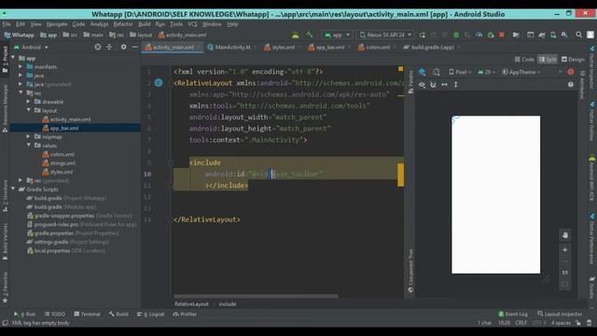Zoom in preview with plus button
This screenshot has height=336, width=597.
click(565, 250)
